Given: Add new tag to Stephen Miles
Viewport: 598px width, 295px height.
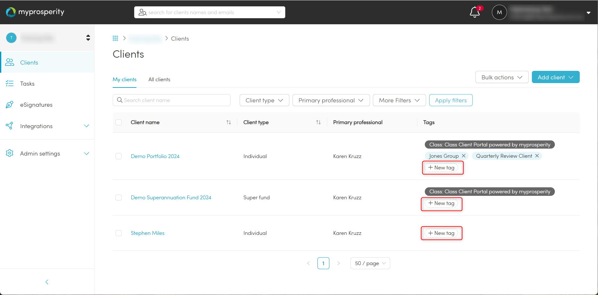Looking at the screenshot, I should pos(441,233).
